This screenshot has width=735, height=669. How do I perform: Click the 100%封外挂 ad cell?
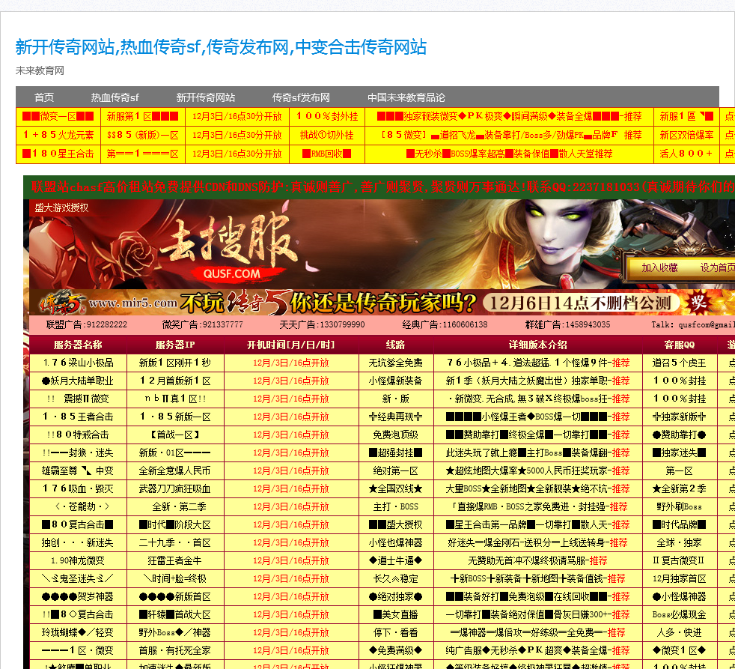(x=327, y=116)
